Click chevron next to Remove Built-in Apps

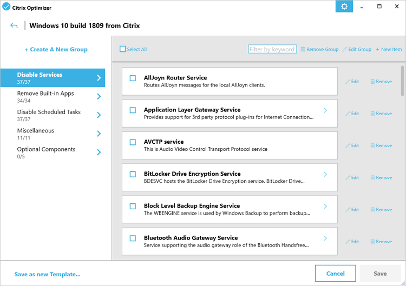click(99, 96)
